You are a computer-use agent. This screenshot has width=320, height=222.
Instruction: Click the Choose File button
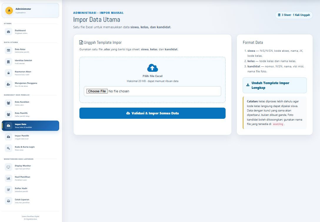point(97,91)
